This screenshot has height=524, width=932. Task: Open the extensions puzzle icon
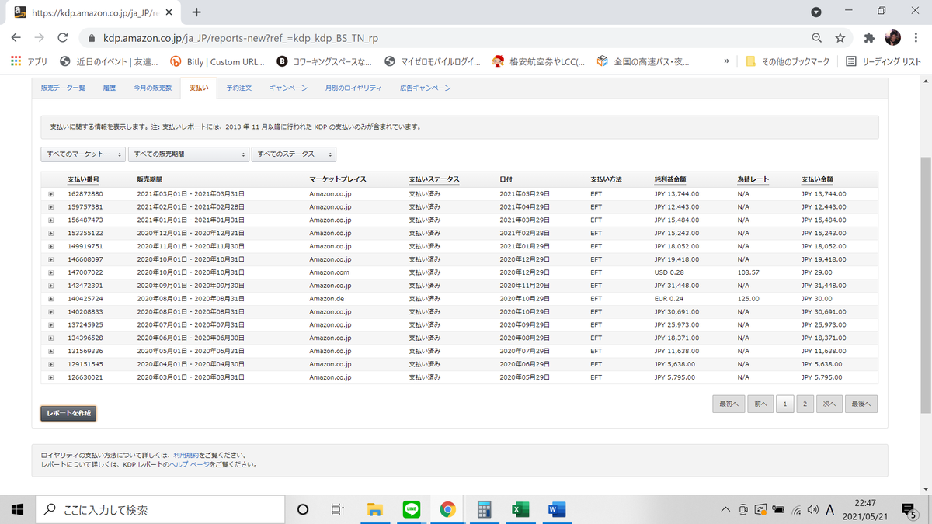pos(869,37)
